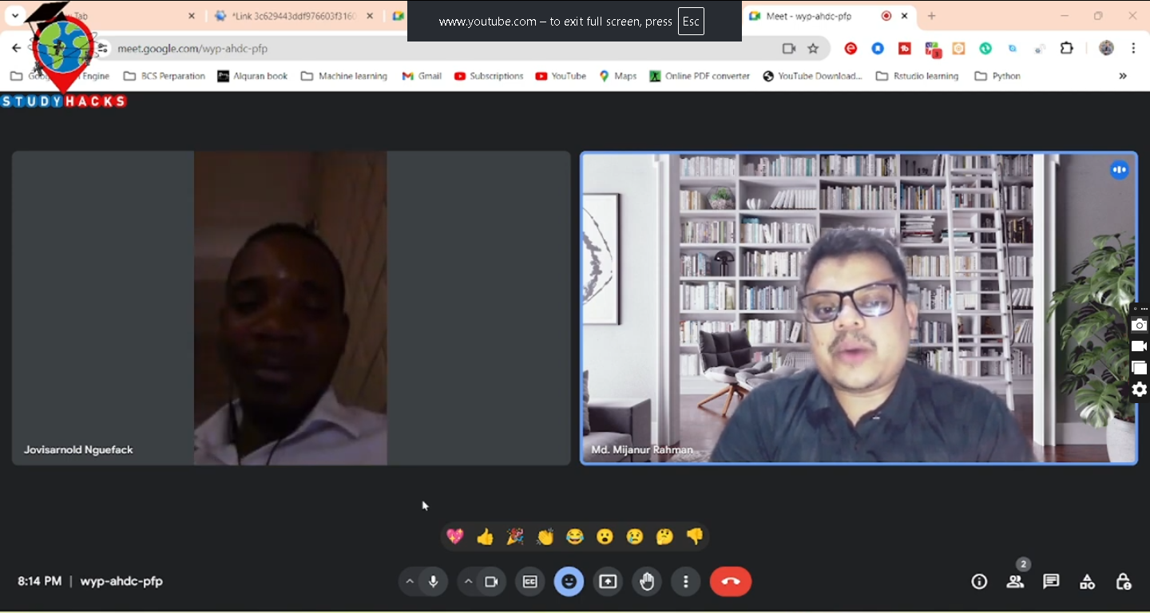This screenshot has width=1150, height=613.
Task: Show the participants people panel
Action: [1015, 582]
